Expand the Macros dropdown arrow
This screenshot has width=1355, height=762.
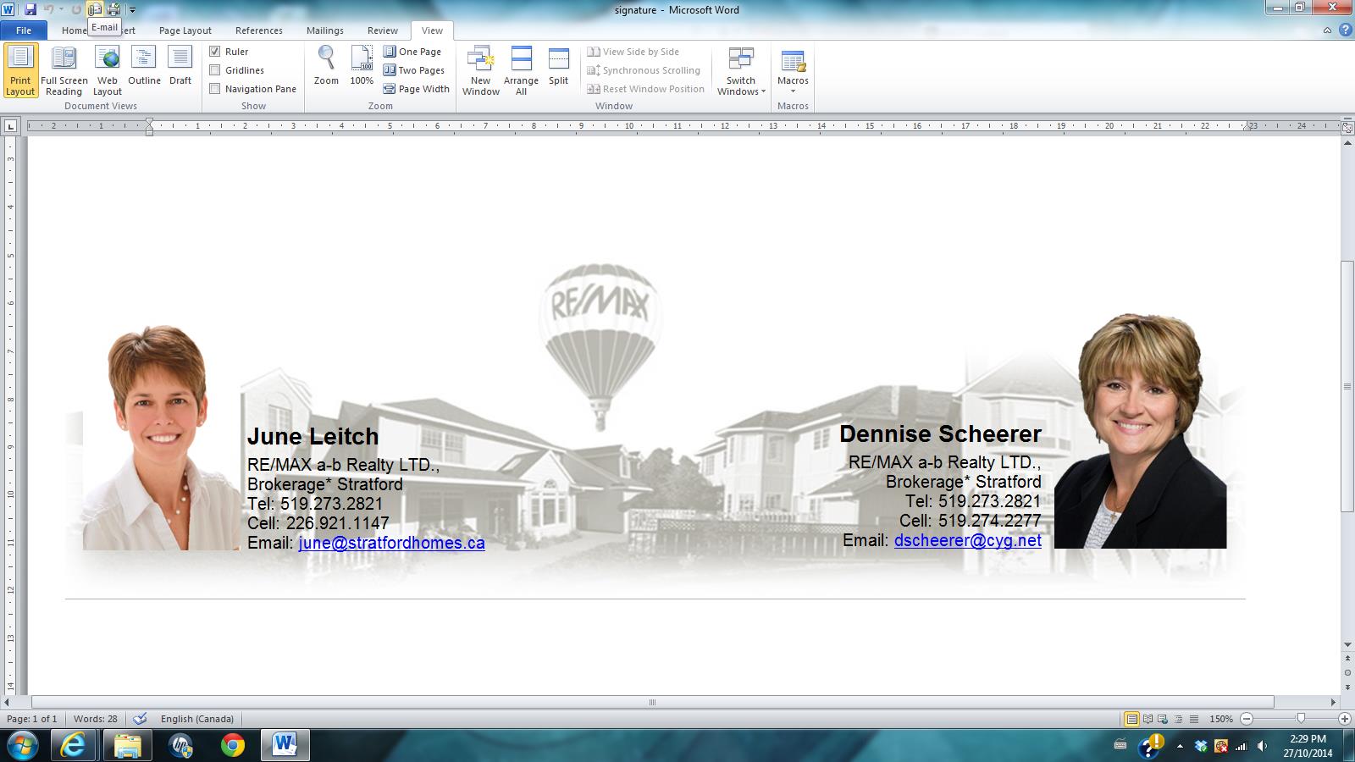click(794, 91)
